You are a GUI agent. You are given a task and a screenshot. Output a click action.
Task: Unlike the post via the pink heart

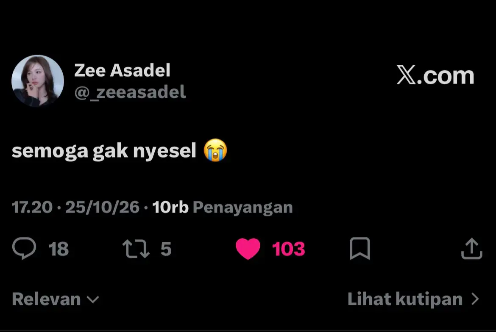point(248,249)
